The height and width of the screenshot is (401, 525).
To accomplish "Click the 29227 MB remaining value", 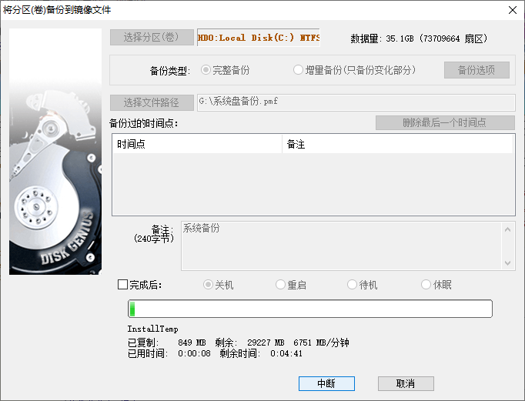I will [266, 343].
